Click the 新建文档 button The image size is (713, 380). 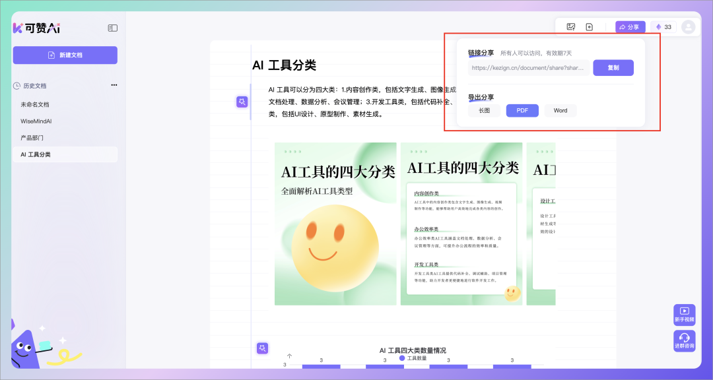tap(65, 55)
